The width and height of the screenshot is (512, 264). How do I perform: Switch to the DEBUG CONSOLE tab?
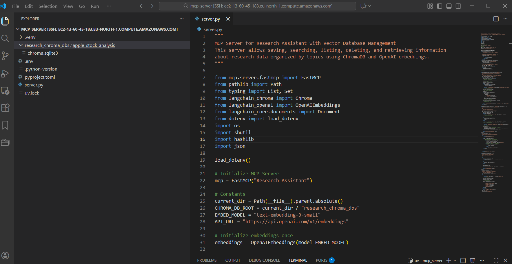264,260
